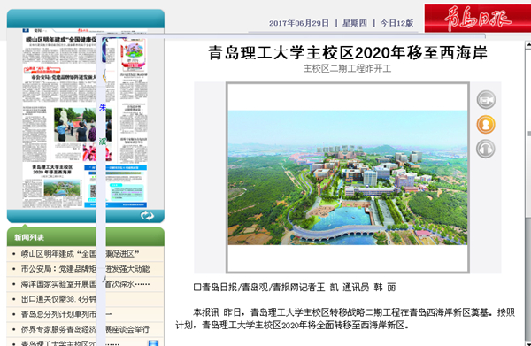
Task: Click 青岛理工大学 article block in the page thumbnail
Action: (x=52, y=185)
